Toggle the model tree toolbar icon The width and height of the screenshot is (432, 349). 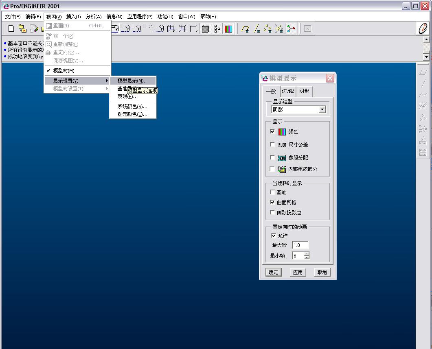coord(217,28)
